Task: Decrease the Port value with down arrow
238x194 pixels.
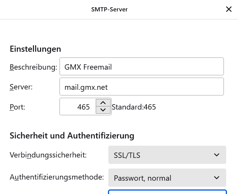Action: (103, 110)
